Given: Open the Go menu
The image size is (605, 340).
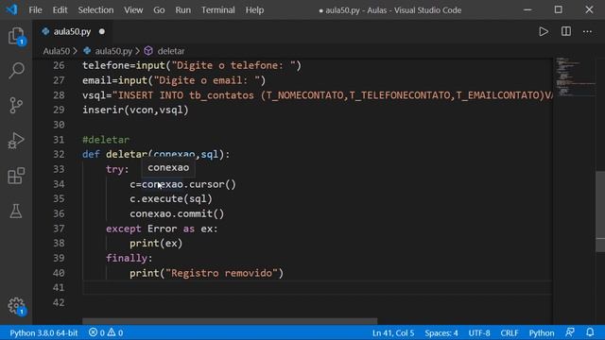Looking at the screenshot, I should click(159, 10).
